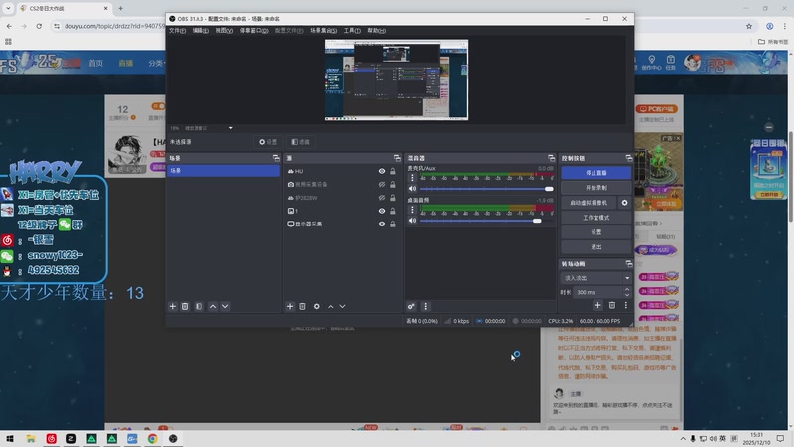Open source properties gear icon
This screenshot has height=447, width=794.
pos(316,306)
